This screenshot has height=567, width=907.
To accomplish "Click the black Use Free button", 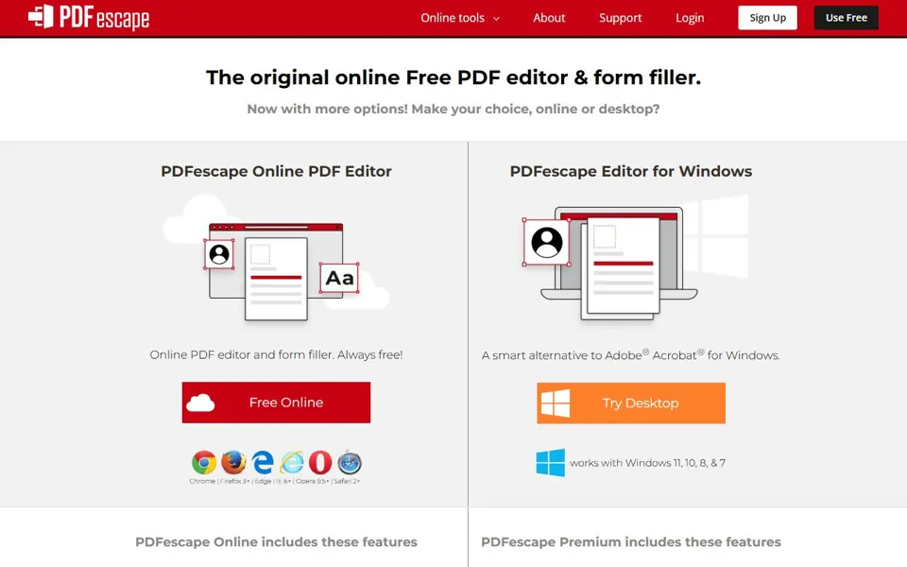I will click(847, 18).
